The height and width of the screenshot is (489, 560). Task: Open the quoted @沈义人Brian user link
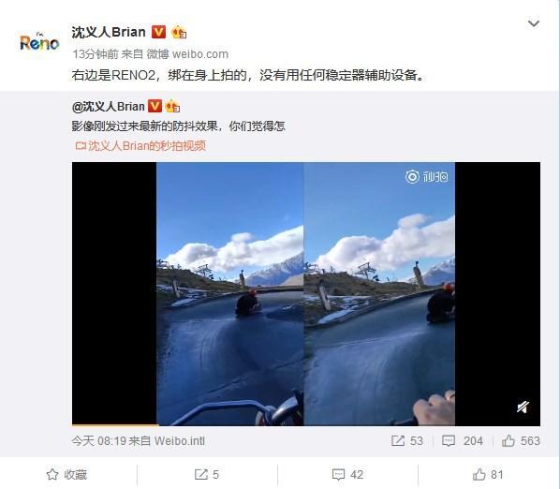[x=109, y=107]
